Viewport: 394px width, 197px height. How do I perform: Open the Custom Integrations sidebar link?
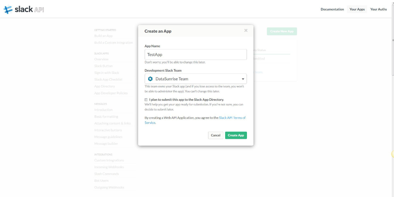pos(109,160)
